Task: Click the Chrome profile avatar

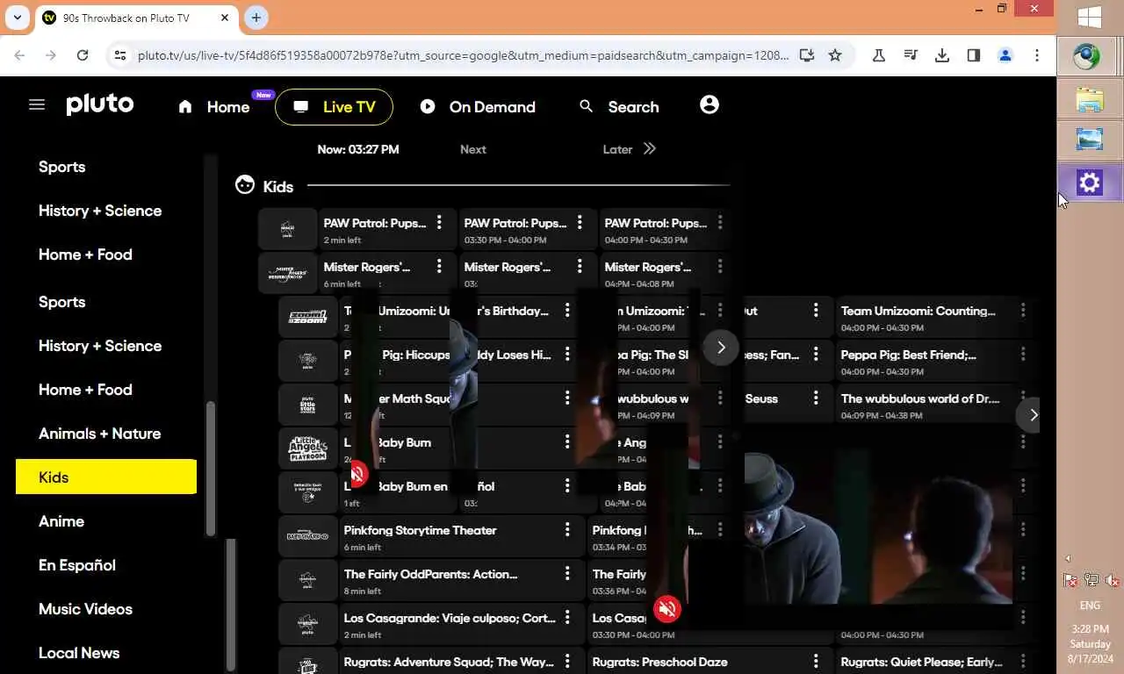Action: point(1005,55)
